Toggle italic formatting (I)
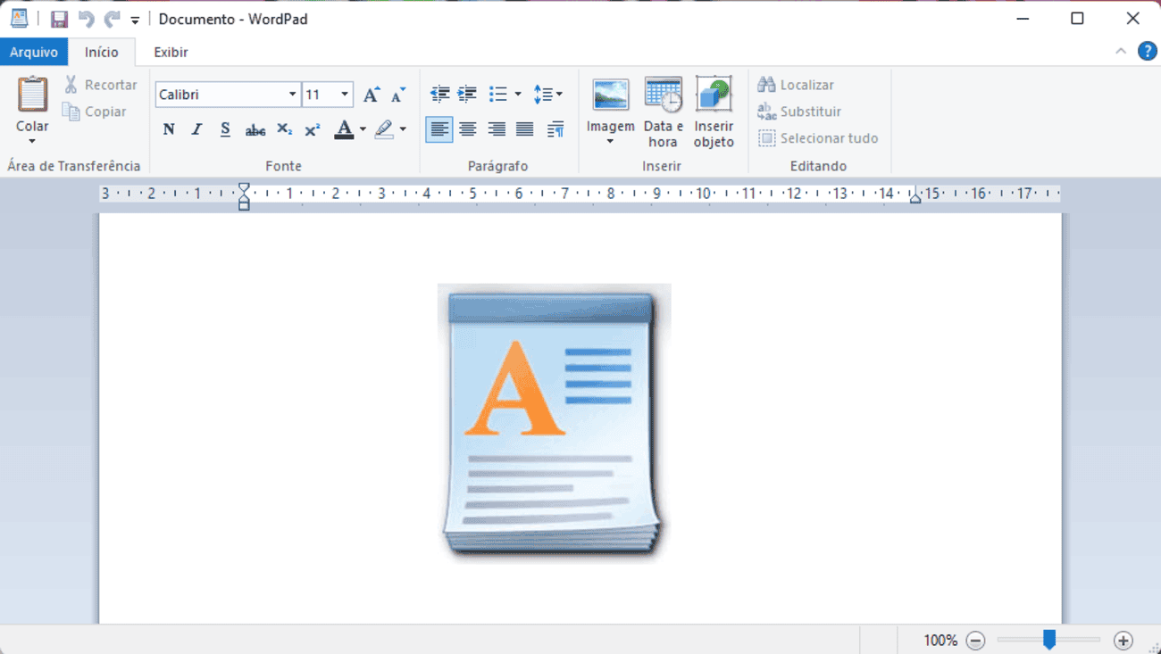The width and height of the screenshot is (1161, 654). (x=197, y=129)
